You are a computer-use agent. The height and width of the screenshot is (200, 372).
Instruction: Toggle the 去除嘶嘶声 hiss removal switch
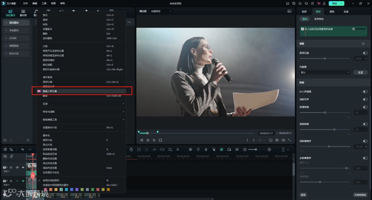click(x=365, y=158)
